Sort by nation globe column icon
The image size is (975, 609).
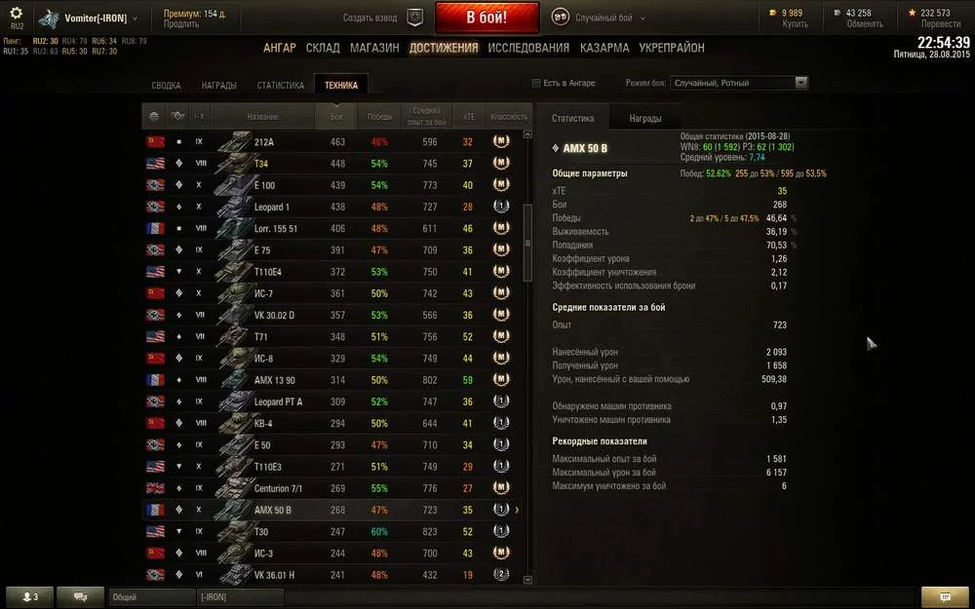pyautogui.click(x=154, y=116)
